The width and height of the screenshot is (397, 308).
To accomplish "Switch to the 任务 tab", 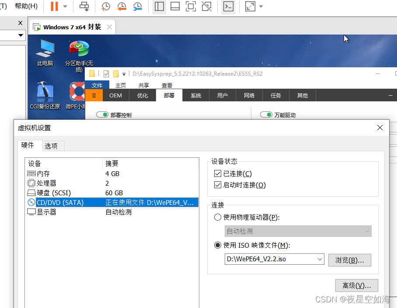I will tap(276, 95).
